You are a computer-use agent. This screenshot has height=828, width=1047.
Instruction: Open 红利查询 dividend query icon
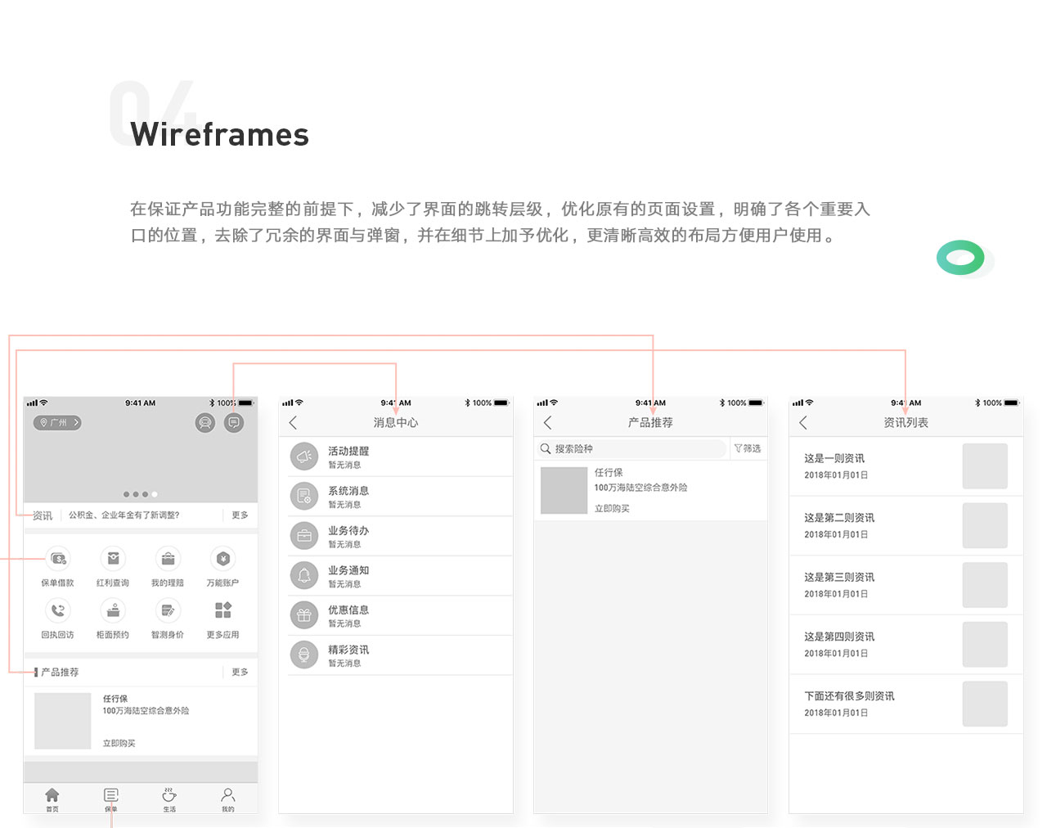(113, 560)
